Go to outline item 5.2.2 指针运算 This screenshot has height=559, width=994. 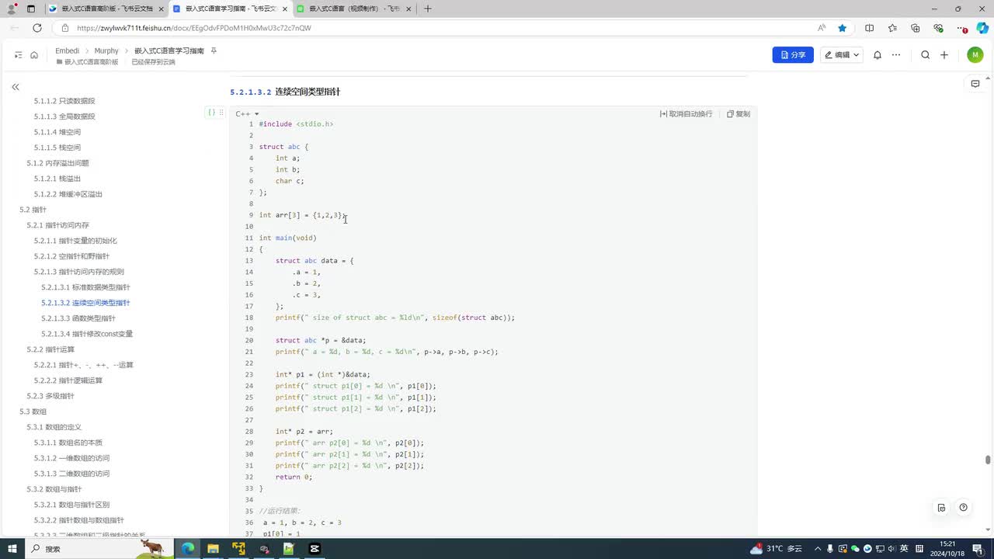[50, 349]
